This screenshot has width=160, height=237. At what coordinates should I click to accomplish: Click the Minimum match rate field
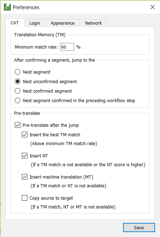click(67, 47)
